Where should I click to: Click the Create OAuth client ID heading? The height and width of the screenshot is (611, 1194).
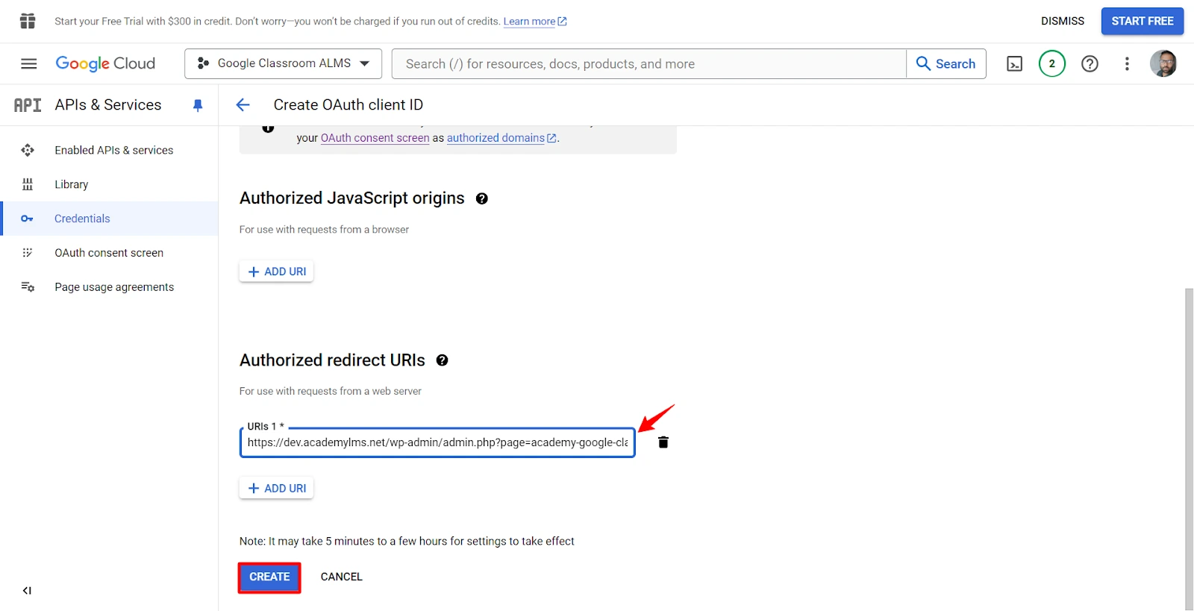pyautogui.click(x=348, y=105)
